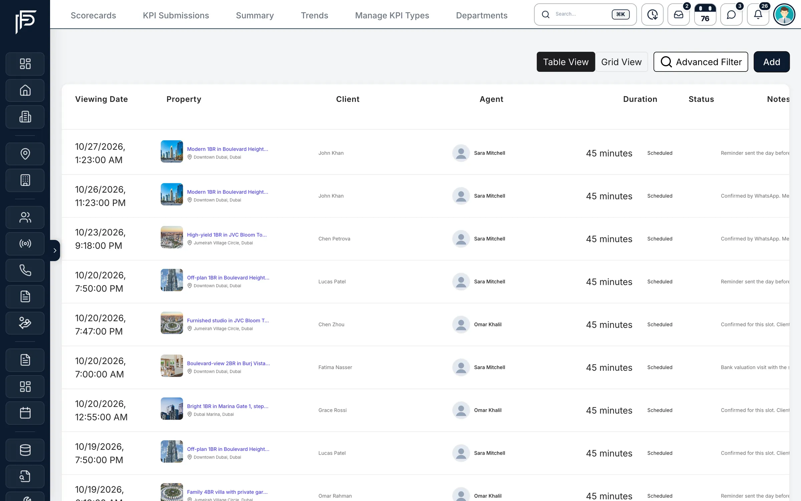The width and height of the screenshot is (801, 501).
Task: Open the contacts people icon in the sidebar
Action: click(25, 217)
